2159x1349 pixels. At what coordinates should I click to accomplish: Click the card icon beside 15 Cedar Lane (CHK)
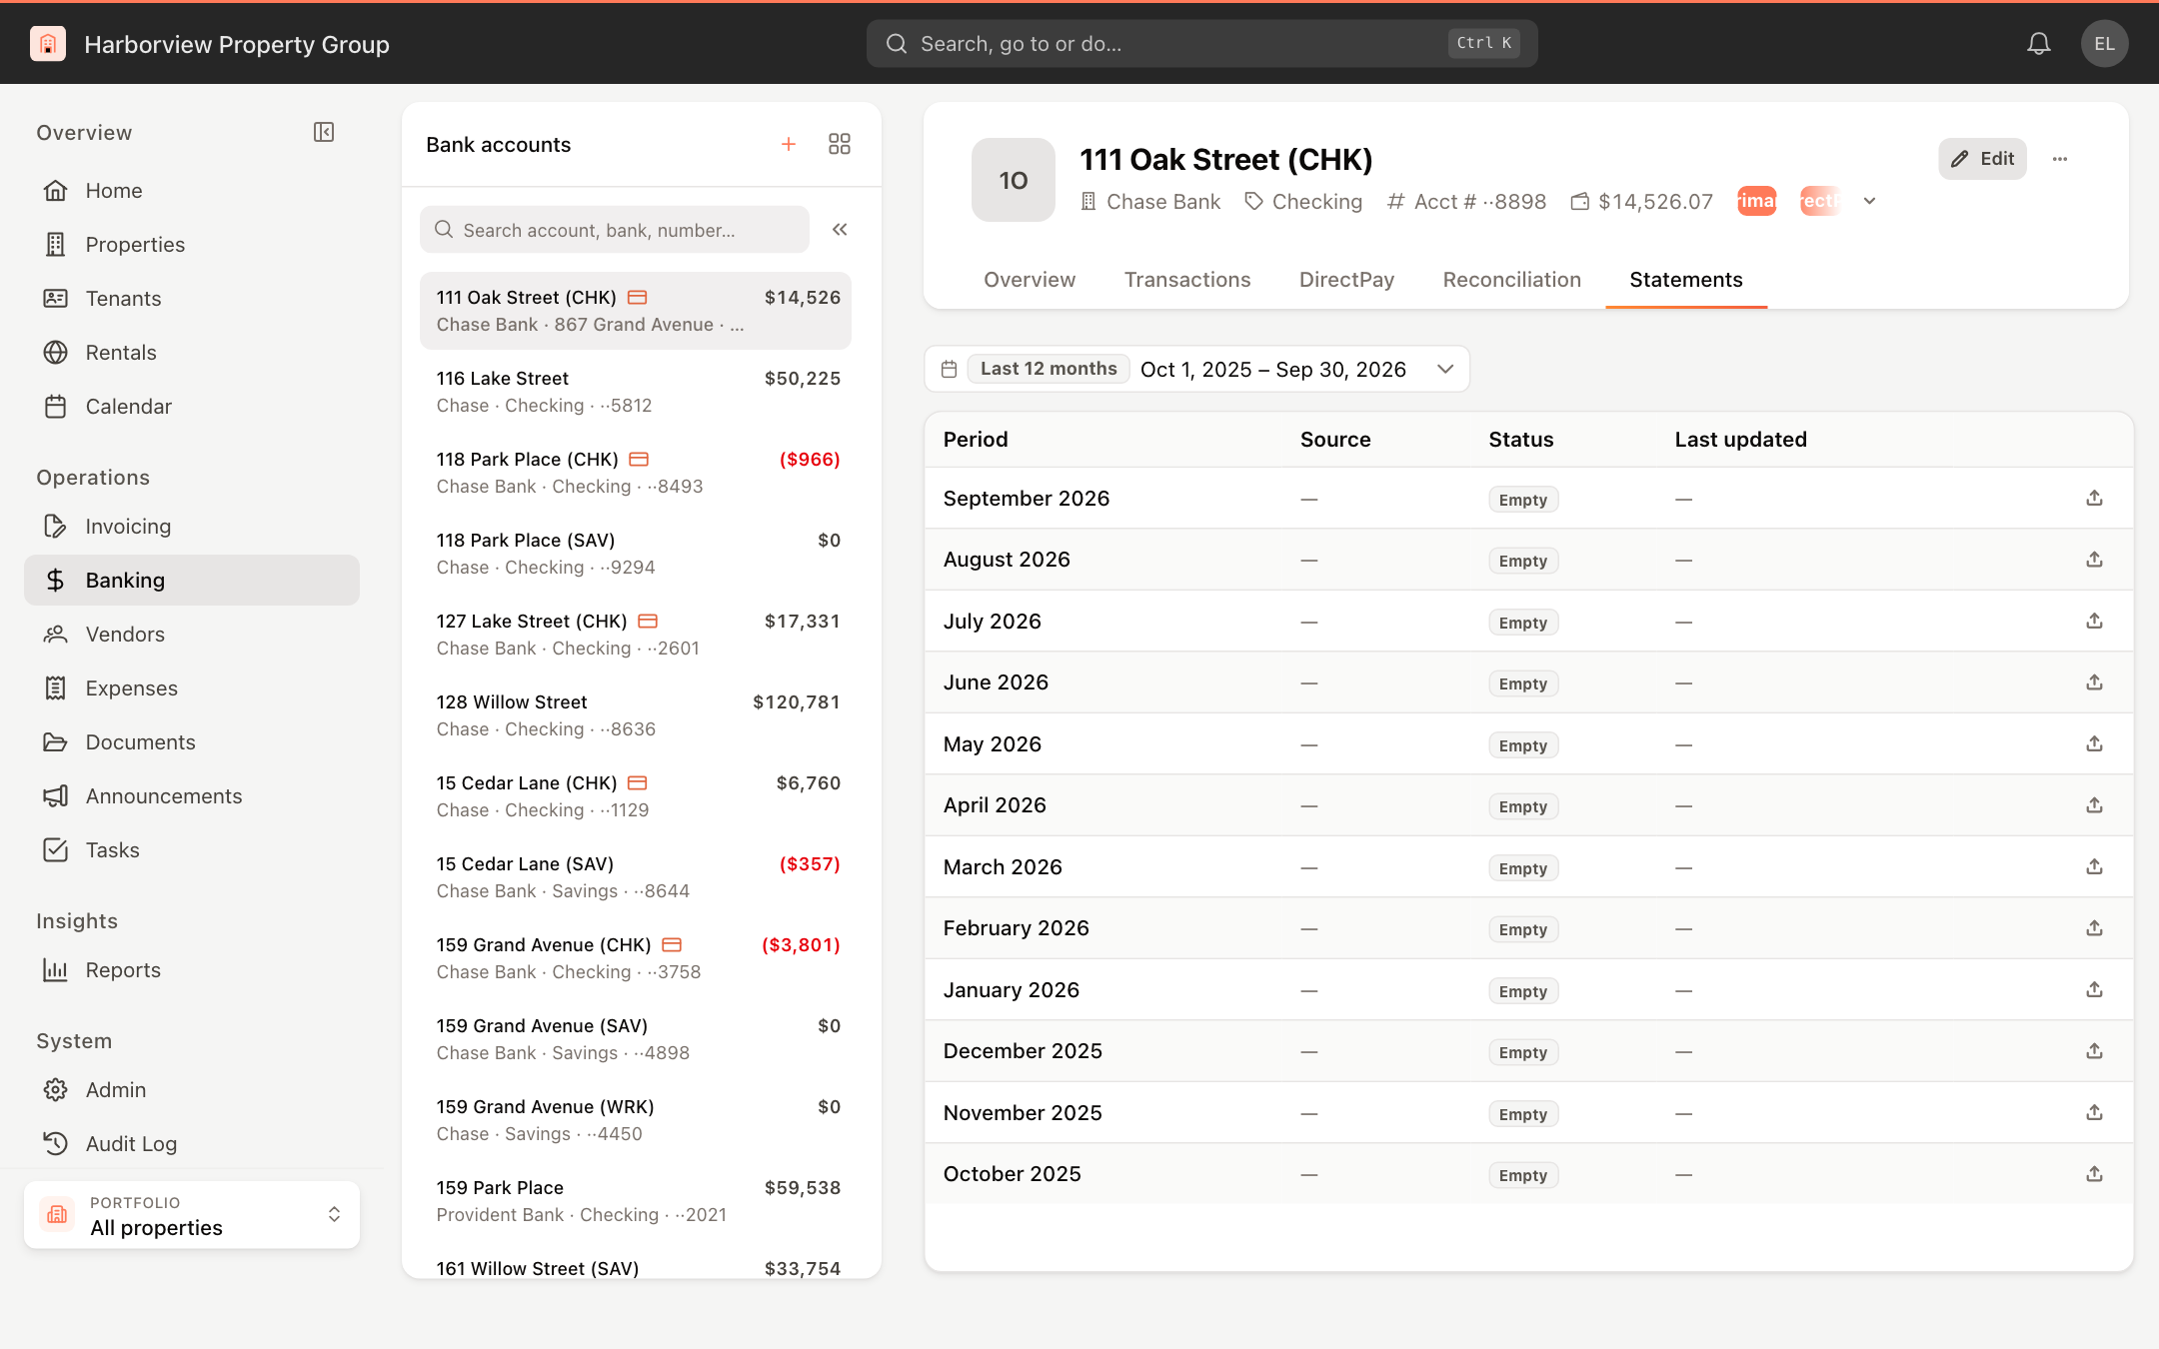point(637,783)
